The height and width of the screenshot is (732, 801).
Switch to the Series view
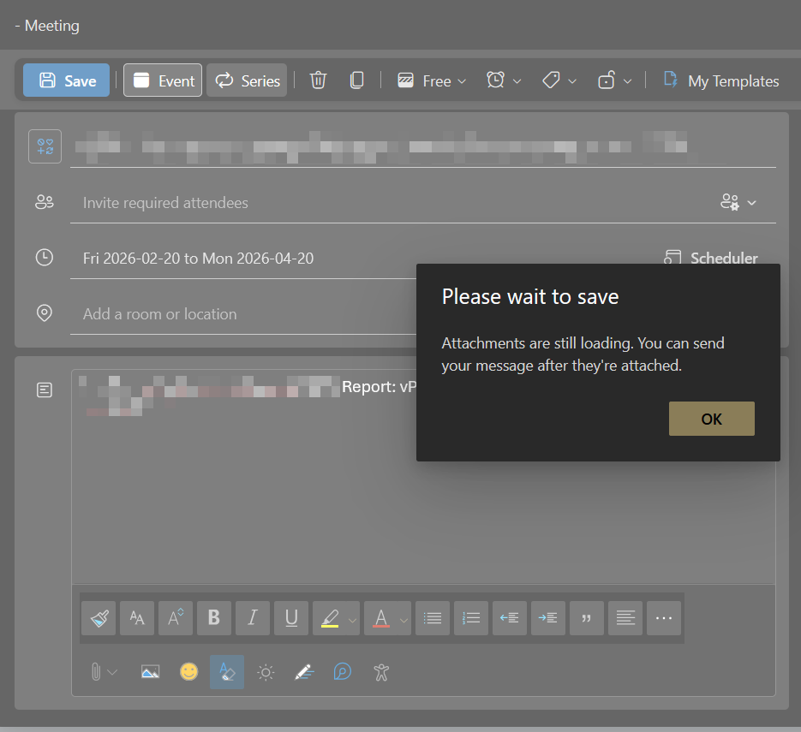(247, 80)
